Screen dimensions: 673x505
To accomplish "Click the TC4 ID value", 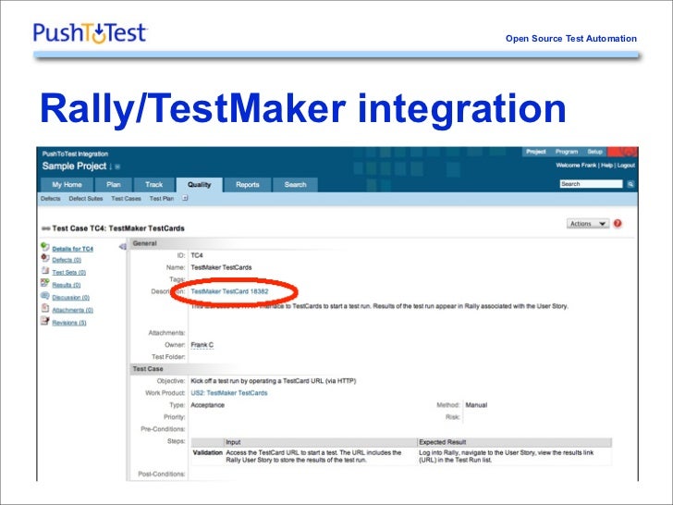I will point(197,255).
